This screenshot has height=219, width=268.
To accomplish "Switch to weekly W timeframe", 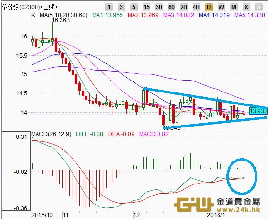I will (221, 7).
